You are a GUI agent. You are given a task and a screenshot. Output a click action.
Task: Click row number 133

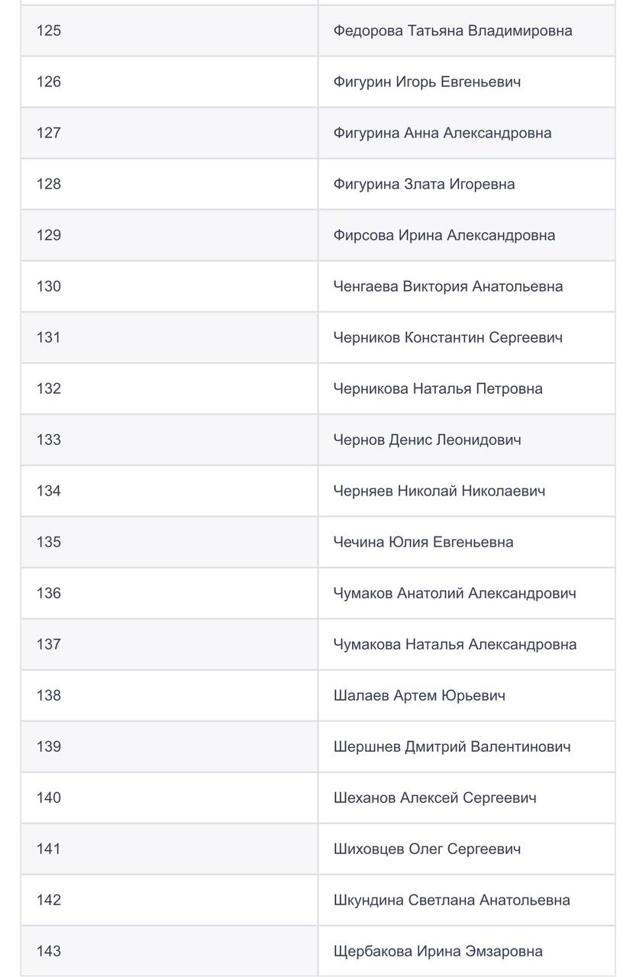pos(49,440)
